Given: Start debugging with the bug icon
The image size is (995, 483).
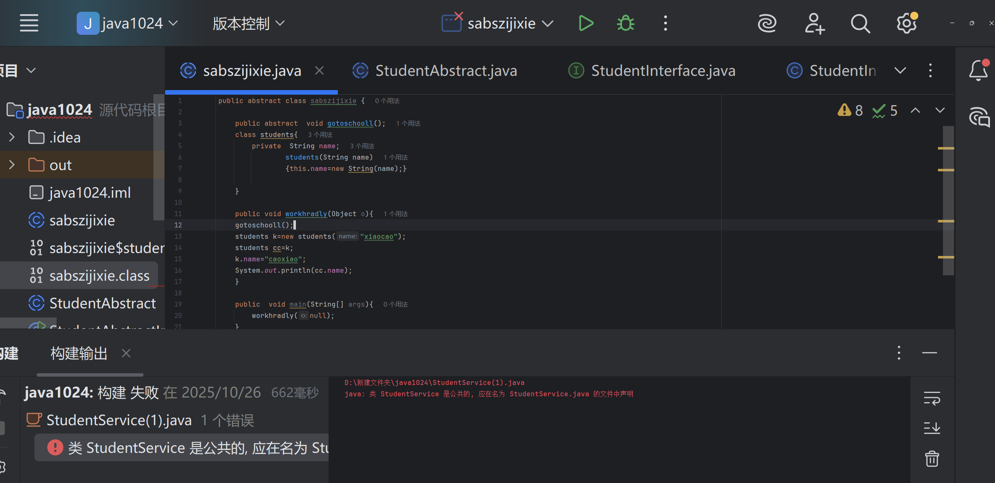Looking at the screenshot, I should [625, 23].
